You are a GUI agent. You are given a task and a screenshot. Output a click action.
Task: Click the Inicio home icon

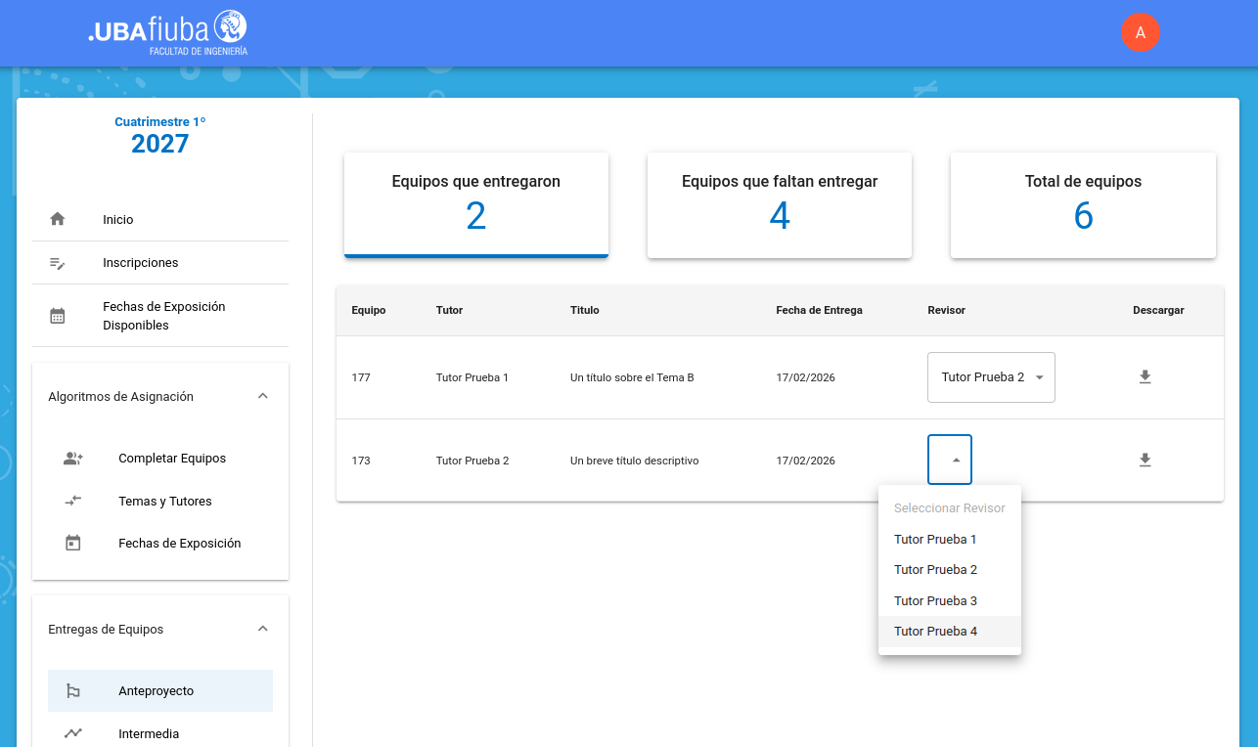click(x=58, y=219)
